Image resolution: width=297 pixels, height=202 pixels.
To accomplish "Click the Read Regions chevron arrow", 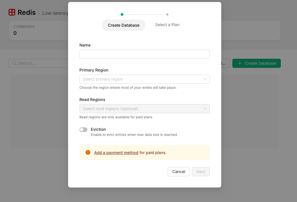I will point(205,109).
